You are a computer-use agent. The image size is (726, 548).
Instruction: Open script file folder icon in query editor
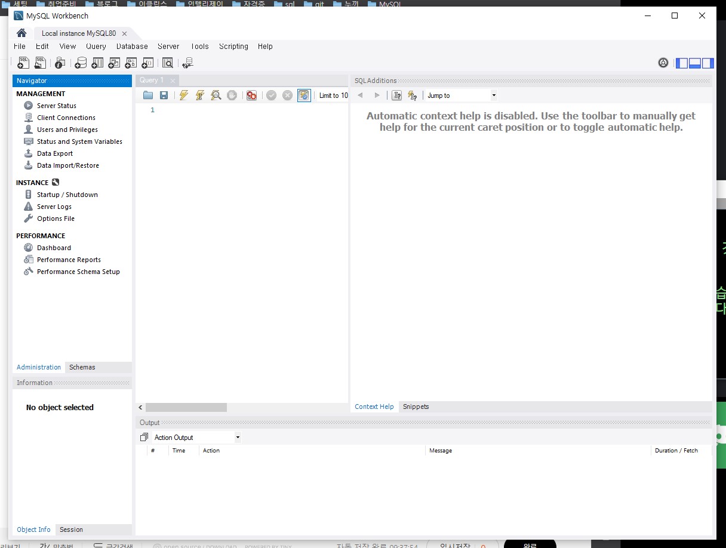point(148,96)
